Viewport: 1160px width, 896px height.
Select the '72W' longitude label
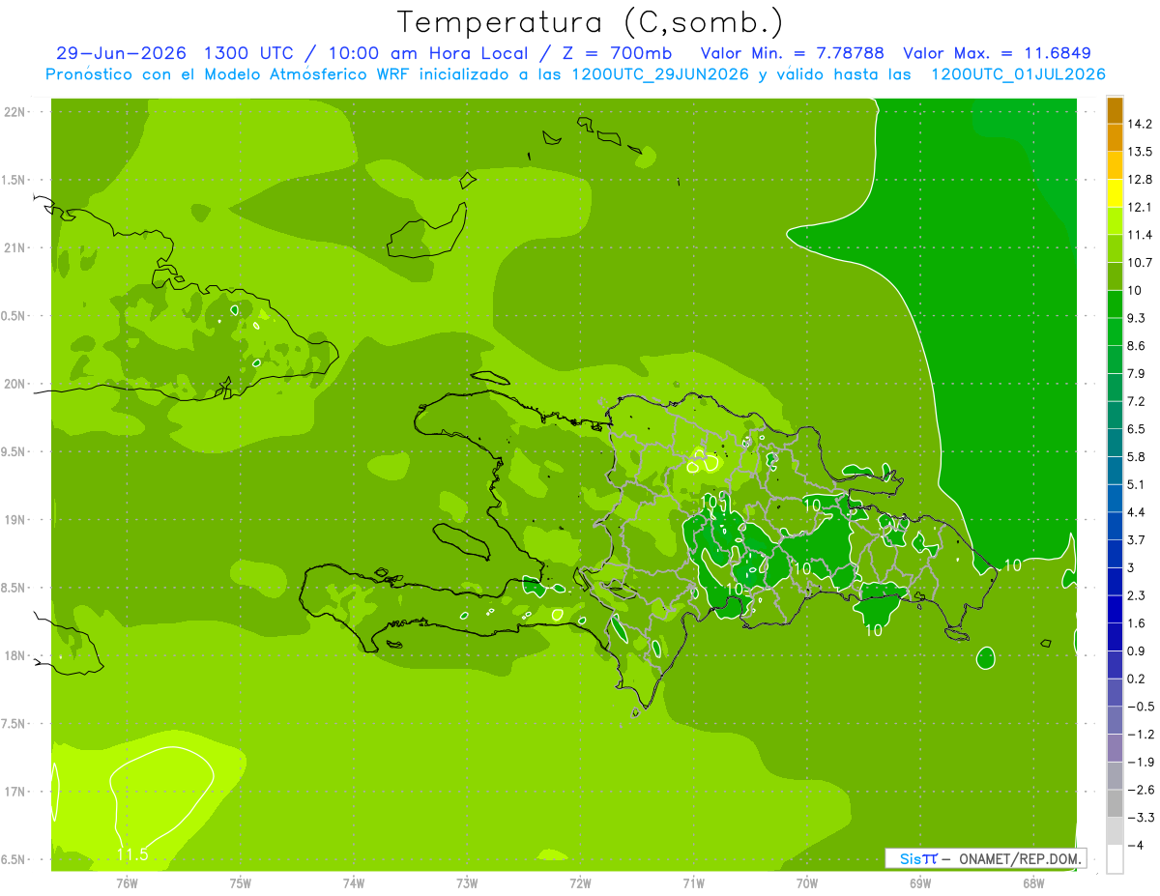tap(581, 883)
